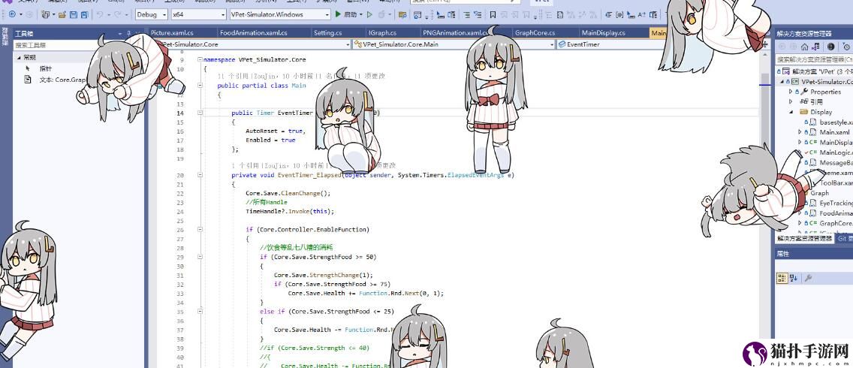Click the Comment Selection toolbar icon

(x=467, y=15)
